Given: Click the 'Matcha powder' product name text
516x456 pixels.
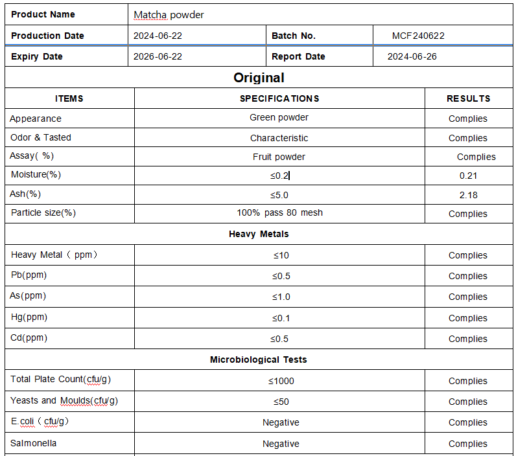Looking at the screenshot, I should pyautogui.click(x=169, y=15).
